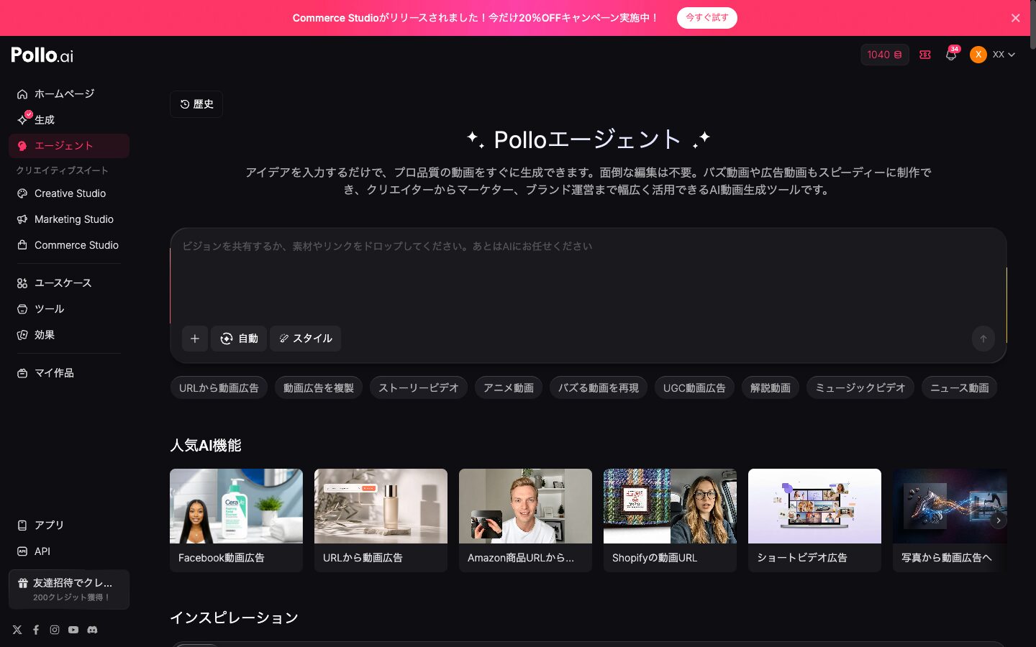Open the Amazon商品URLから card
Screen dimensions: 1036x647
click(525, 520)
